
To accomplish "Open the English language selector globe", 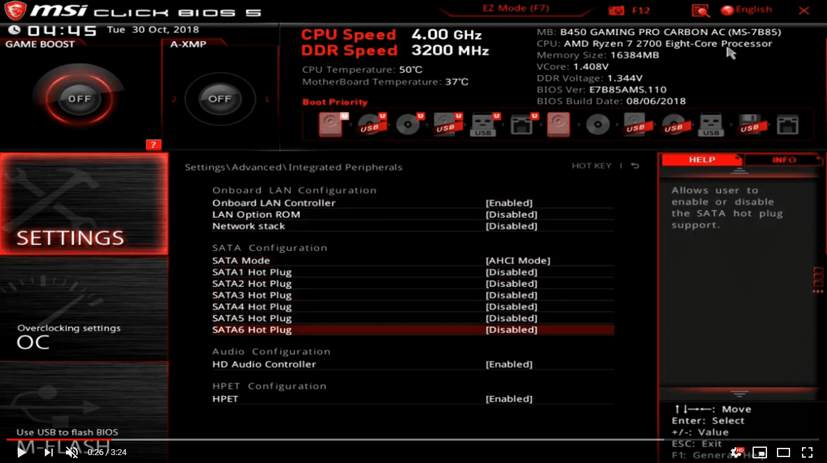I will (727, 10).
